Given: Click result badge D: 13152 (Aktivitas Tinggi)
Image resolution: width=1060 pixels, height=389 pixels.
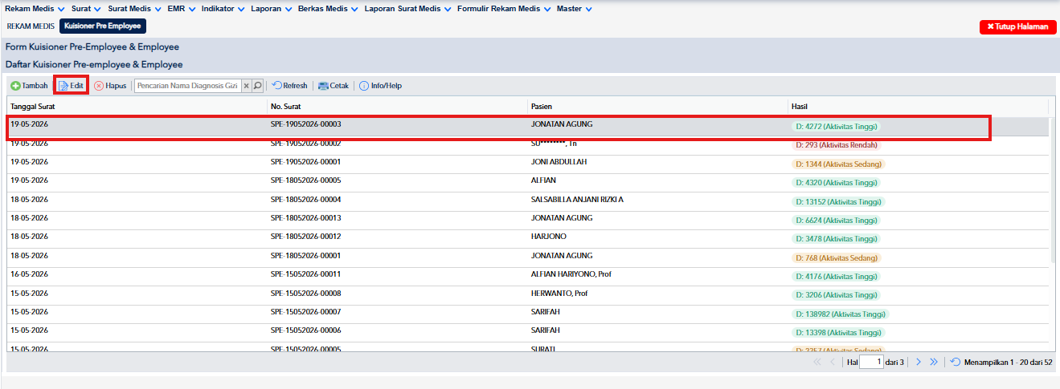Looking at the screenshot, I should pyautogui.click(x=838, y=201).
